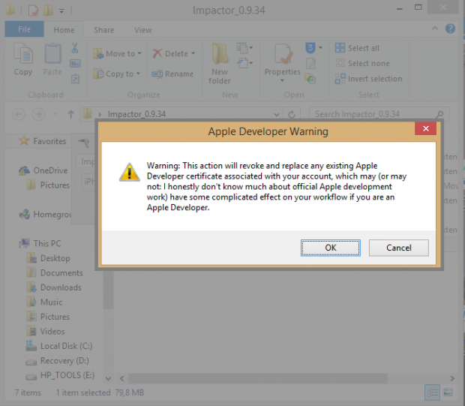Open Pictures under This PC

pos(48,317)
